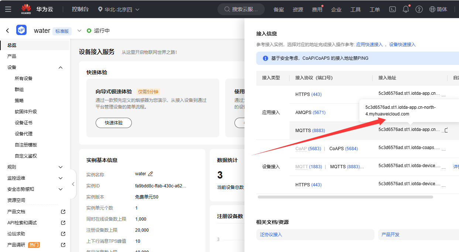Expand the 监控运维 sidebar section
The height and width of the screenshot is (252, 459).
click(x=60, y=178)
